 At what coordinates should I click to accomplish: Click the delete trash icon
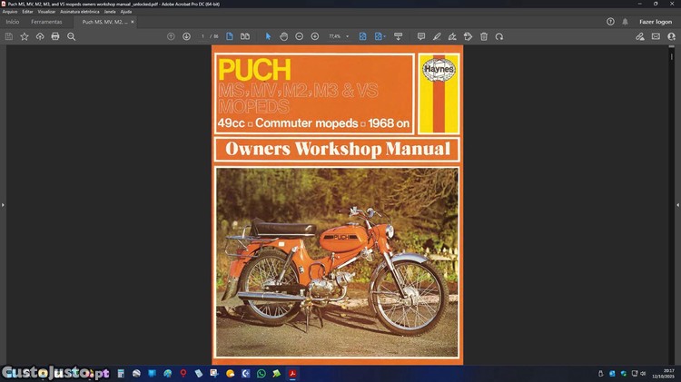[484, 36]
